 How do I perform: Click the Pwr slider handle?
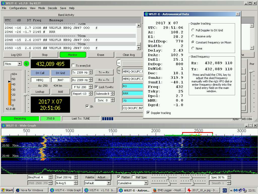(x=251, y=71)
